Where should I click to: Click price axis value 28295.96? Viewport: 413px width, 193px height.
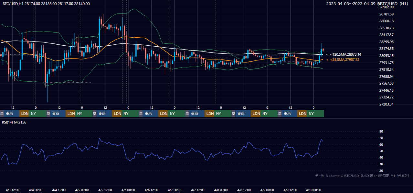tap(386, 42)
